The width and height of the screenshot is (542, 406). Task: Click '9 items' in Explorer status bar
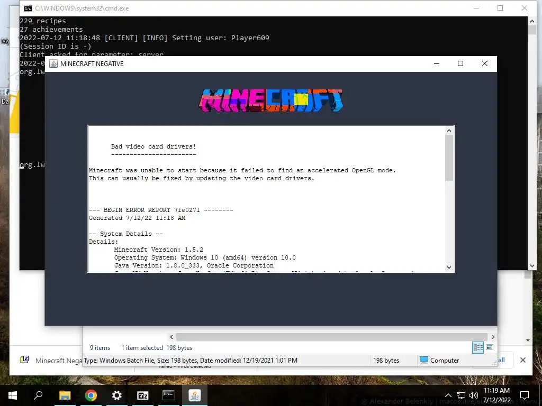point(100,348)
